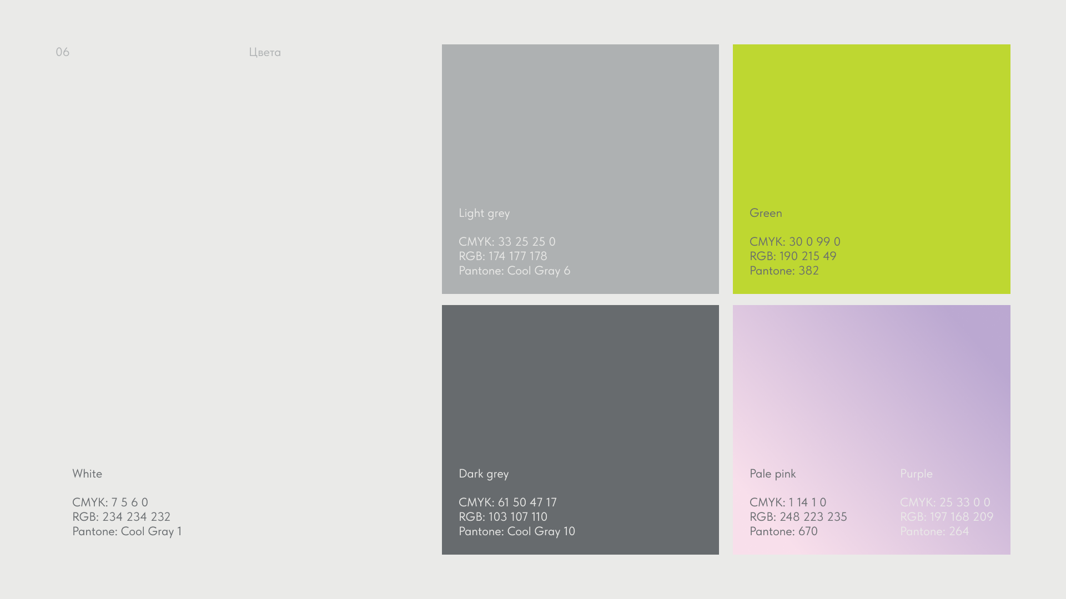Click the RGB: 234 234 232 text
Viewport: 1066px width, 599px height.
click(x=121, y=517)
